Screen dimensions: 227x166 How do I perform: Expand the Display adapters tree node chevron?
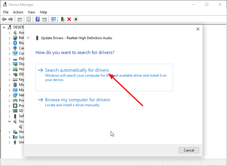(9, 64)
